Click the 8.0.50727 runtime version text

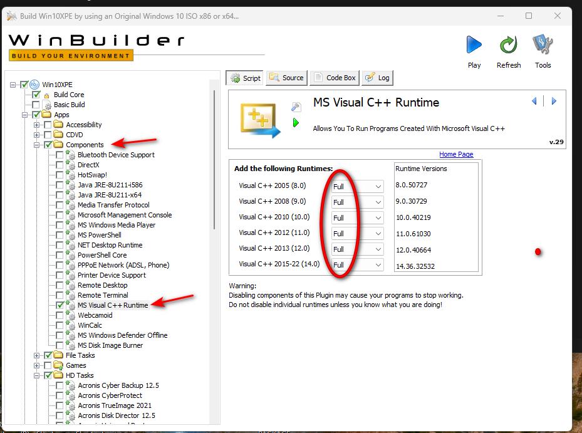click(x=411, y=185)
